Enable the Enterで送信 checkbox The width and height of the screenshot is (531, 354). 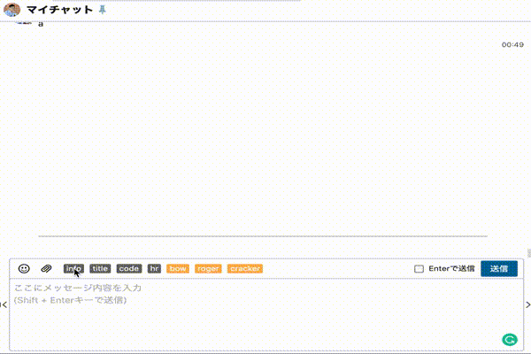(419, 269)
